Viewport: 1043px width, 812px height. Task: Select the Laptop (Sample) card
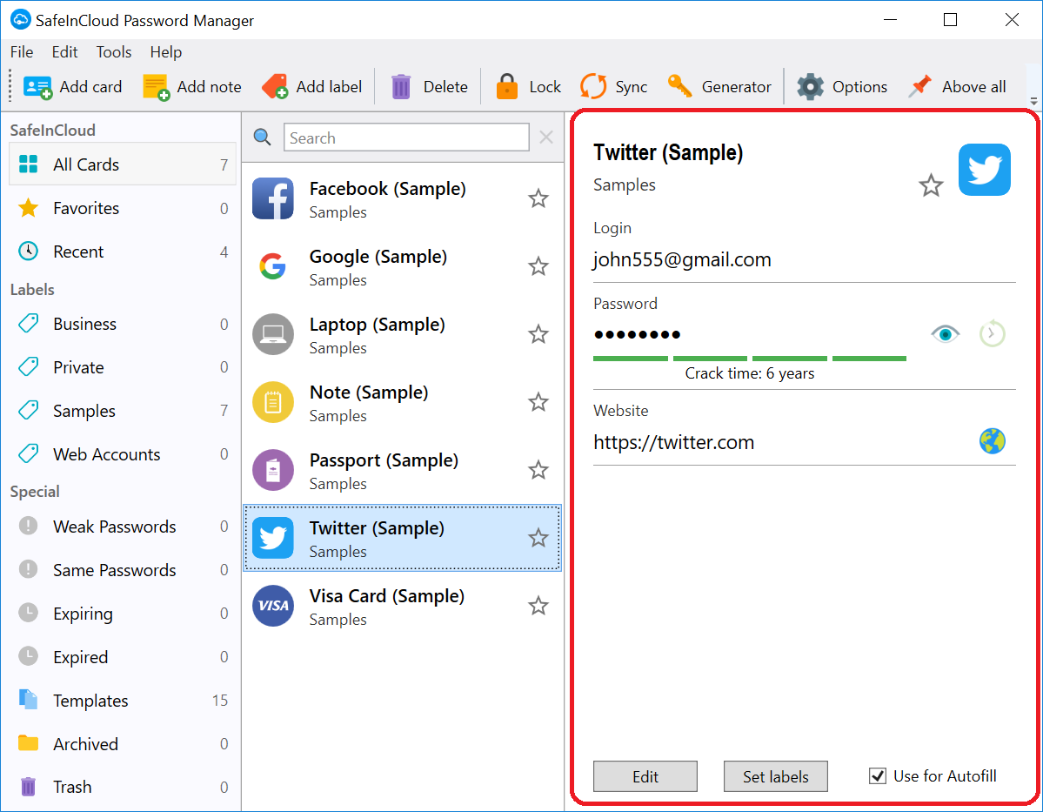click(x=403, y=334)
